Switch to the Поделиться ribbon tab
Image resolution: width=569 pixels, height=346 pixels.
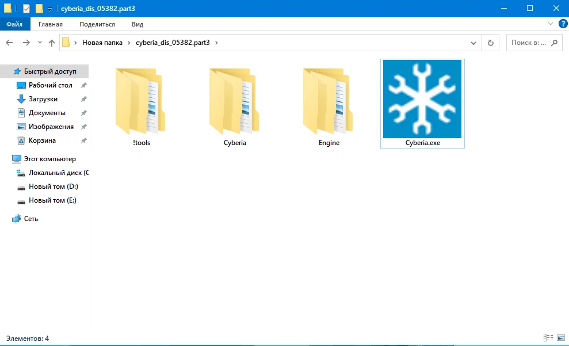click(x=97, y=24)
